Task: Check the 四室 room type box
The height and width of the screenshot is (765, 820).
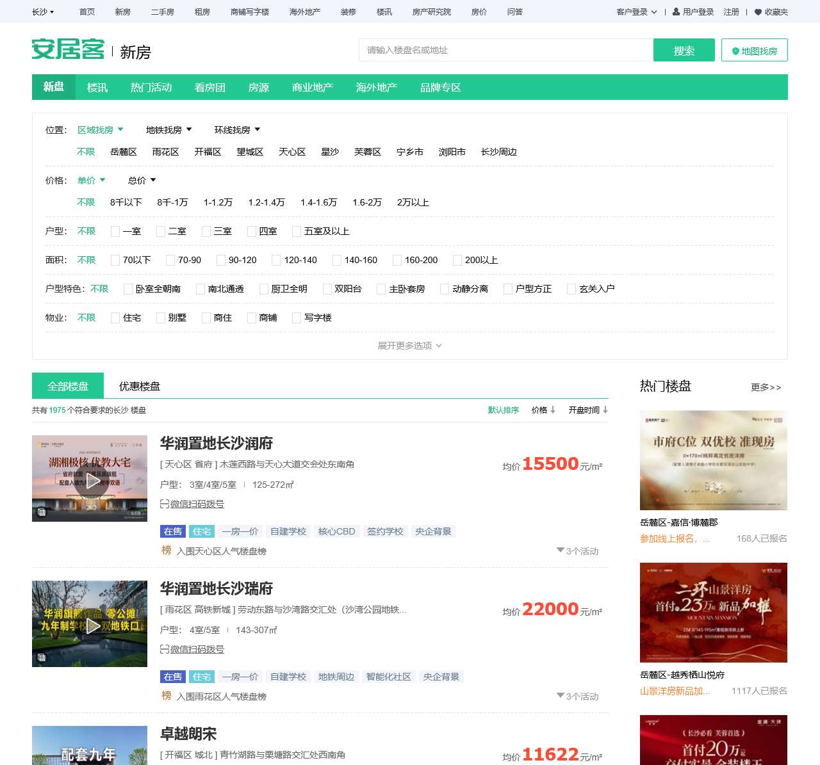Action: coord(252,231)
